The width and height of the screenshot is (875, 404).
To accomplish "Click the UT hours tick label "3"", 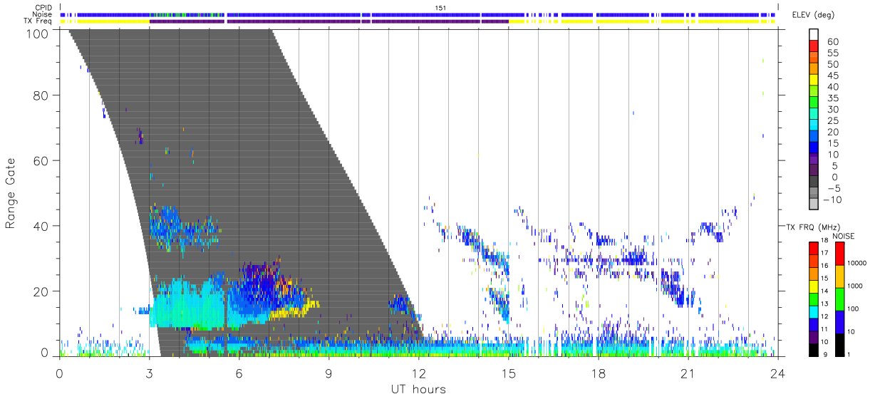I will 149,373.
